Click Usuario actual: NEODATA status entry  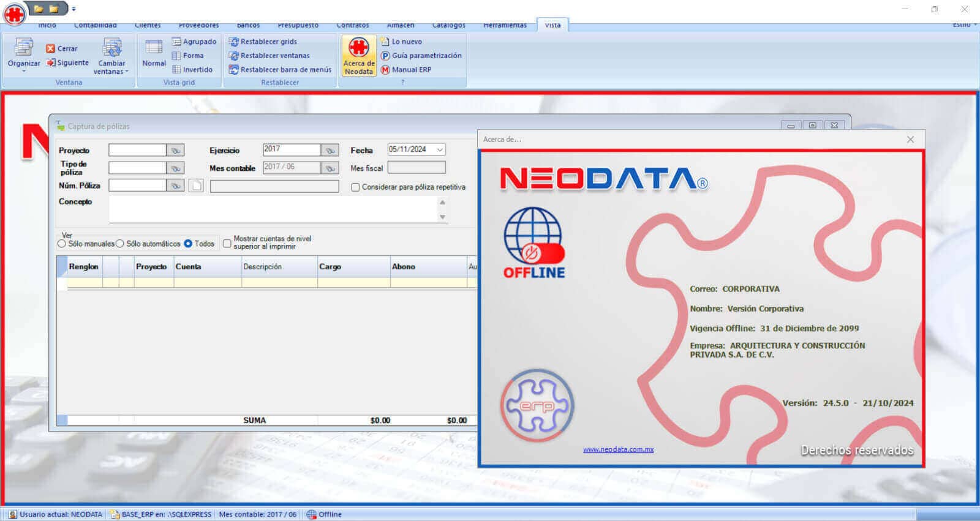pos(55,514)
